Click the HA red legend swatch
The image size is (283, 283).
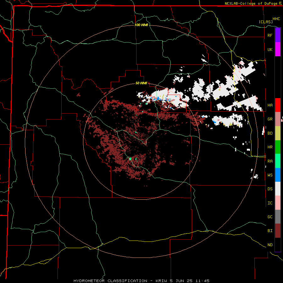(x=278, y=105)
